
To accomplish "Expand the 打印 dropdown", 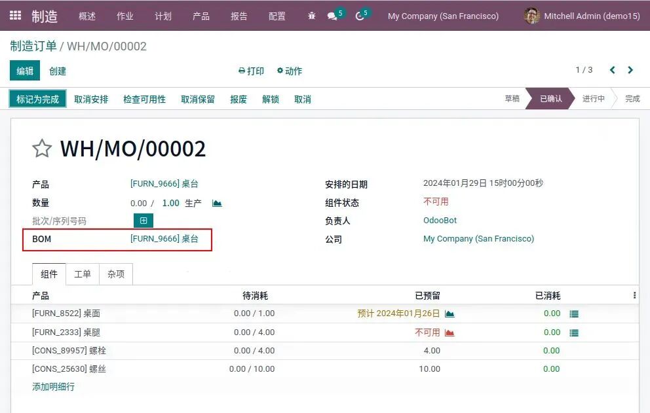I will click(251, 71).
